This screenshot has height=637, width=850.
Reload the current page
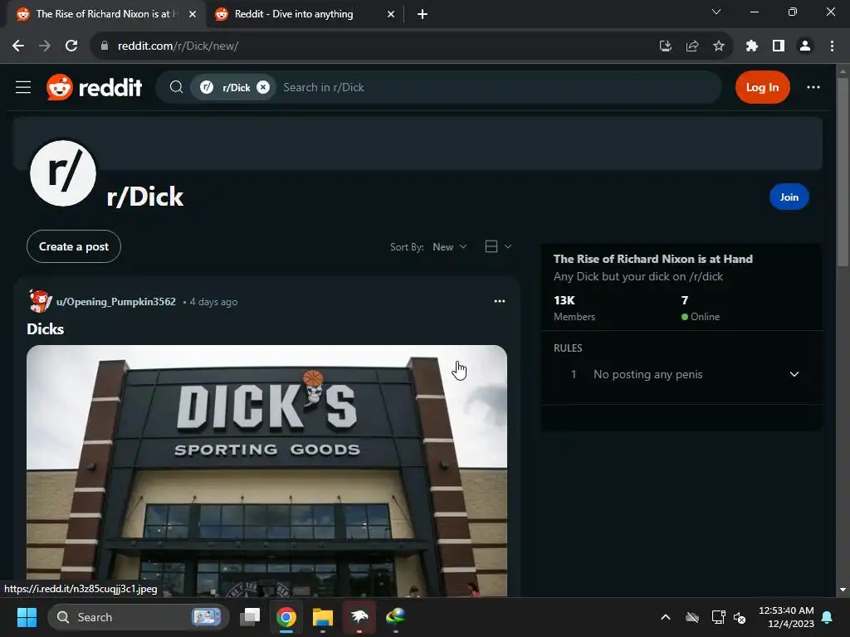click(71, 46)
